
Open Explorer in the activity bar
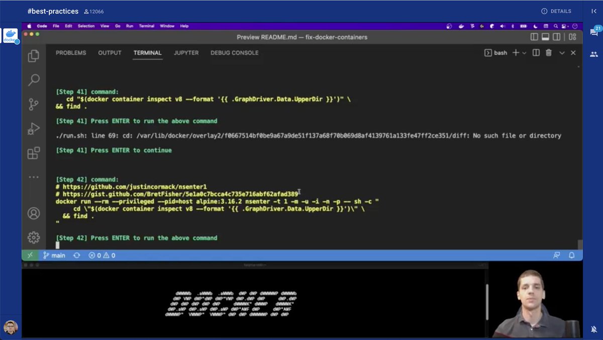coord(34,56)
